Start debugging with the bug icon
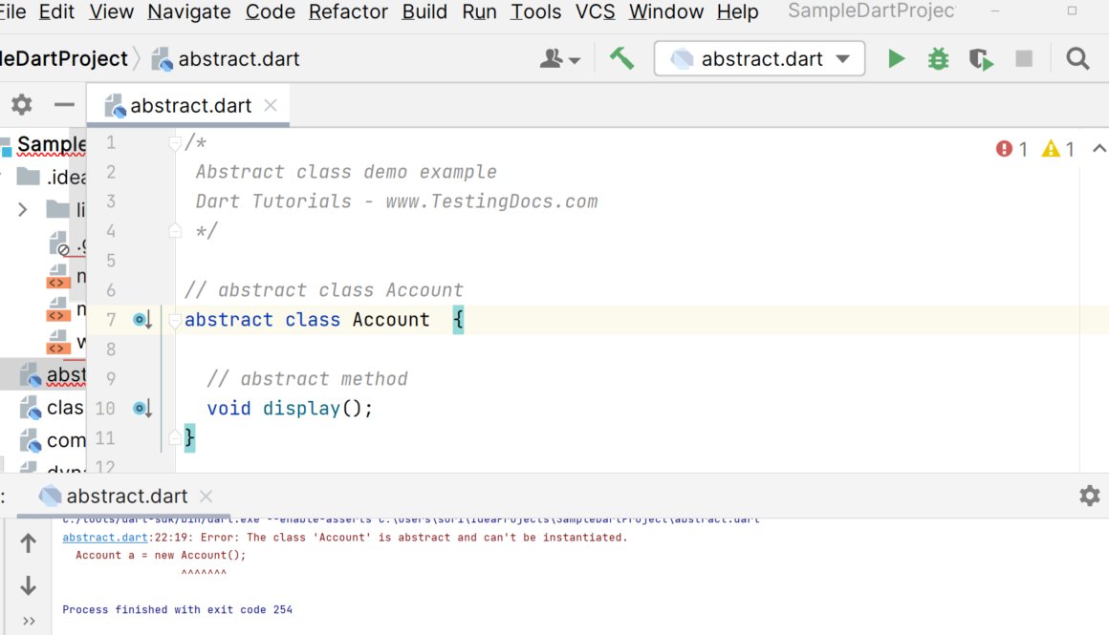 coord(938,59)
